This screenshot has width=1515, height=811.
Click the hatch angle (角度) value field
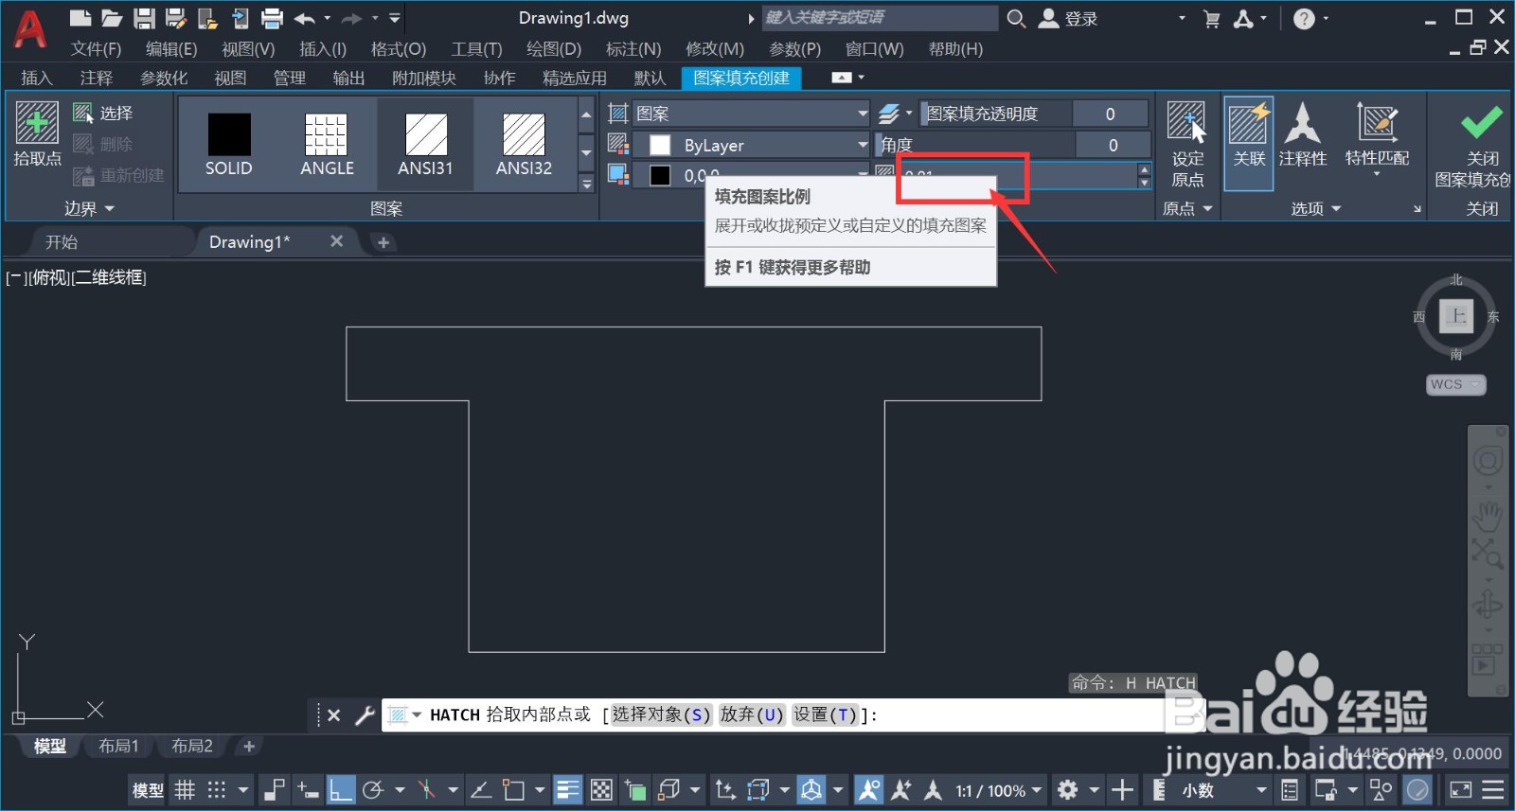tap(1114, 145)
